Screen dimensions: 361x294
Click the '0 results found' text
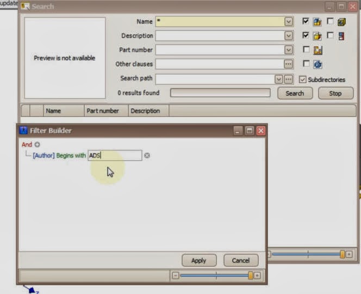pyautogui.click(x=139, y=93)
